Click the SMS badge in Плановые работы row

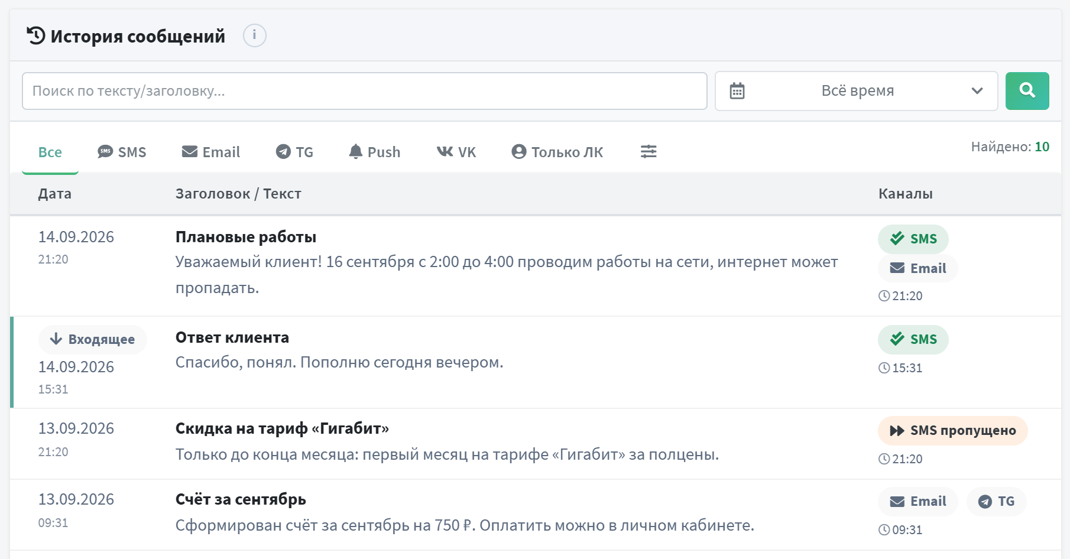(913, 239)
